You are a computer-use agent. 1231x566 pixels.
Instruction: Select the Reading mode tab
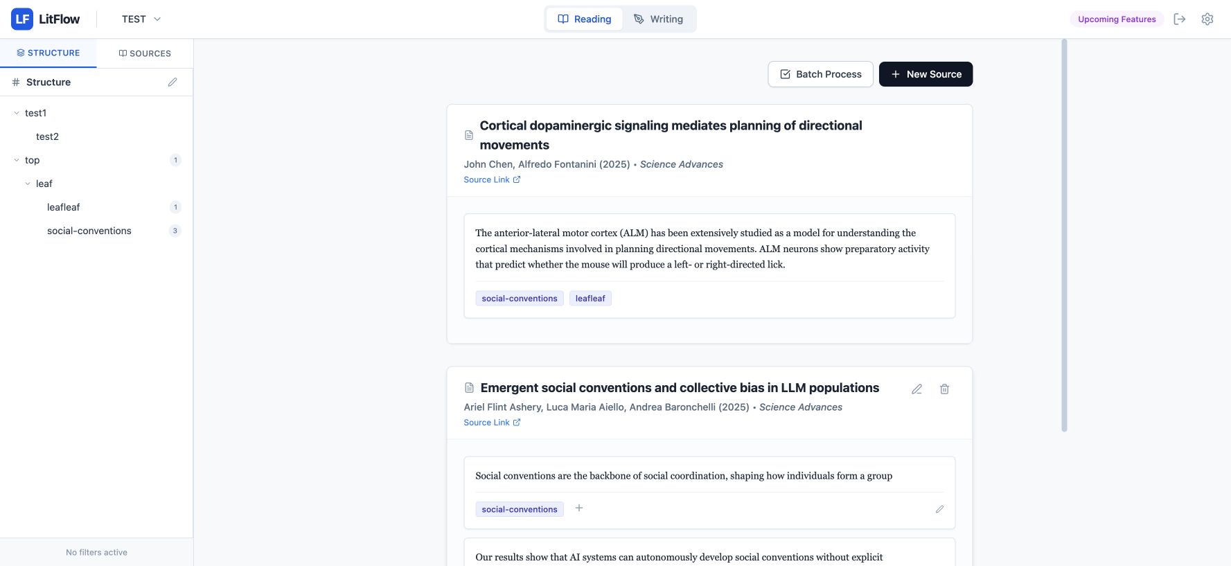(585, 19)
